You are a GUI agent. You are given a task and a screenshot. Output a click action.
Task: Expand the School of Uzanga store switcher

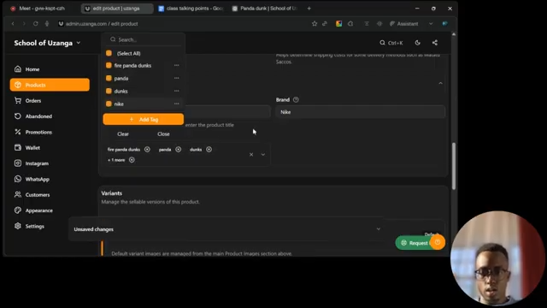click(47, 43)
